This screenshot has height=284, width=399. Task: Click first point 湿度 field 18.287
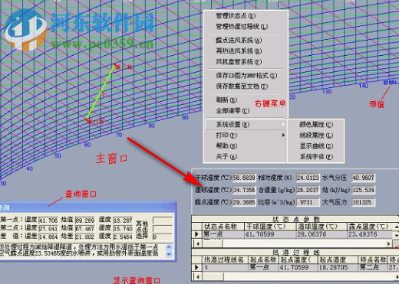click(x=123, y=220)
